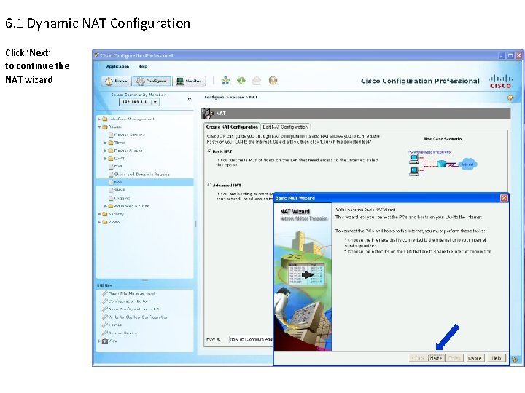Screen dimensions: 525x393
Task: Collapse the Router tree node
Action: tap(99, 127)
